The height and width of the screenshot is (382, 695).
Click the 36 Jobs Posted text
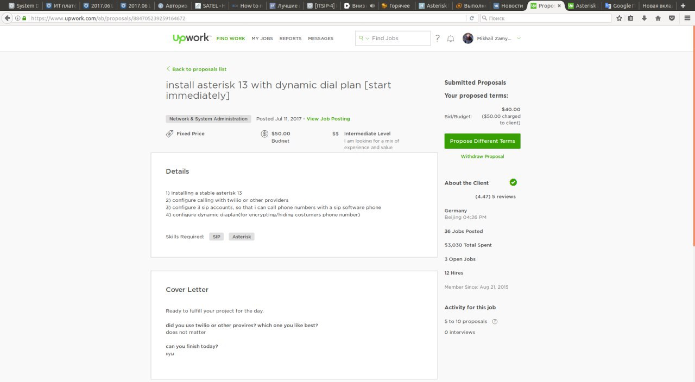tap(464, 231)
